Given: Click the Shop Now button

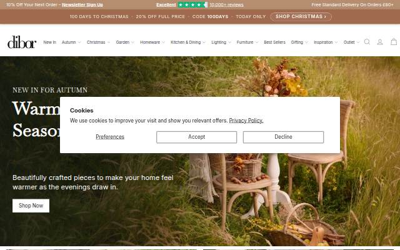Looking at the screenshot, I should tap(31, 206).
